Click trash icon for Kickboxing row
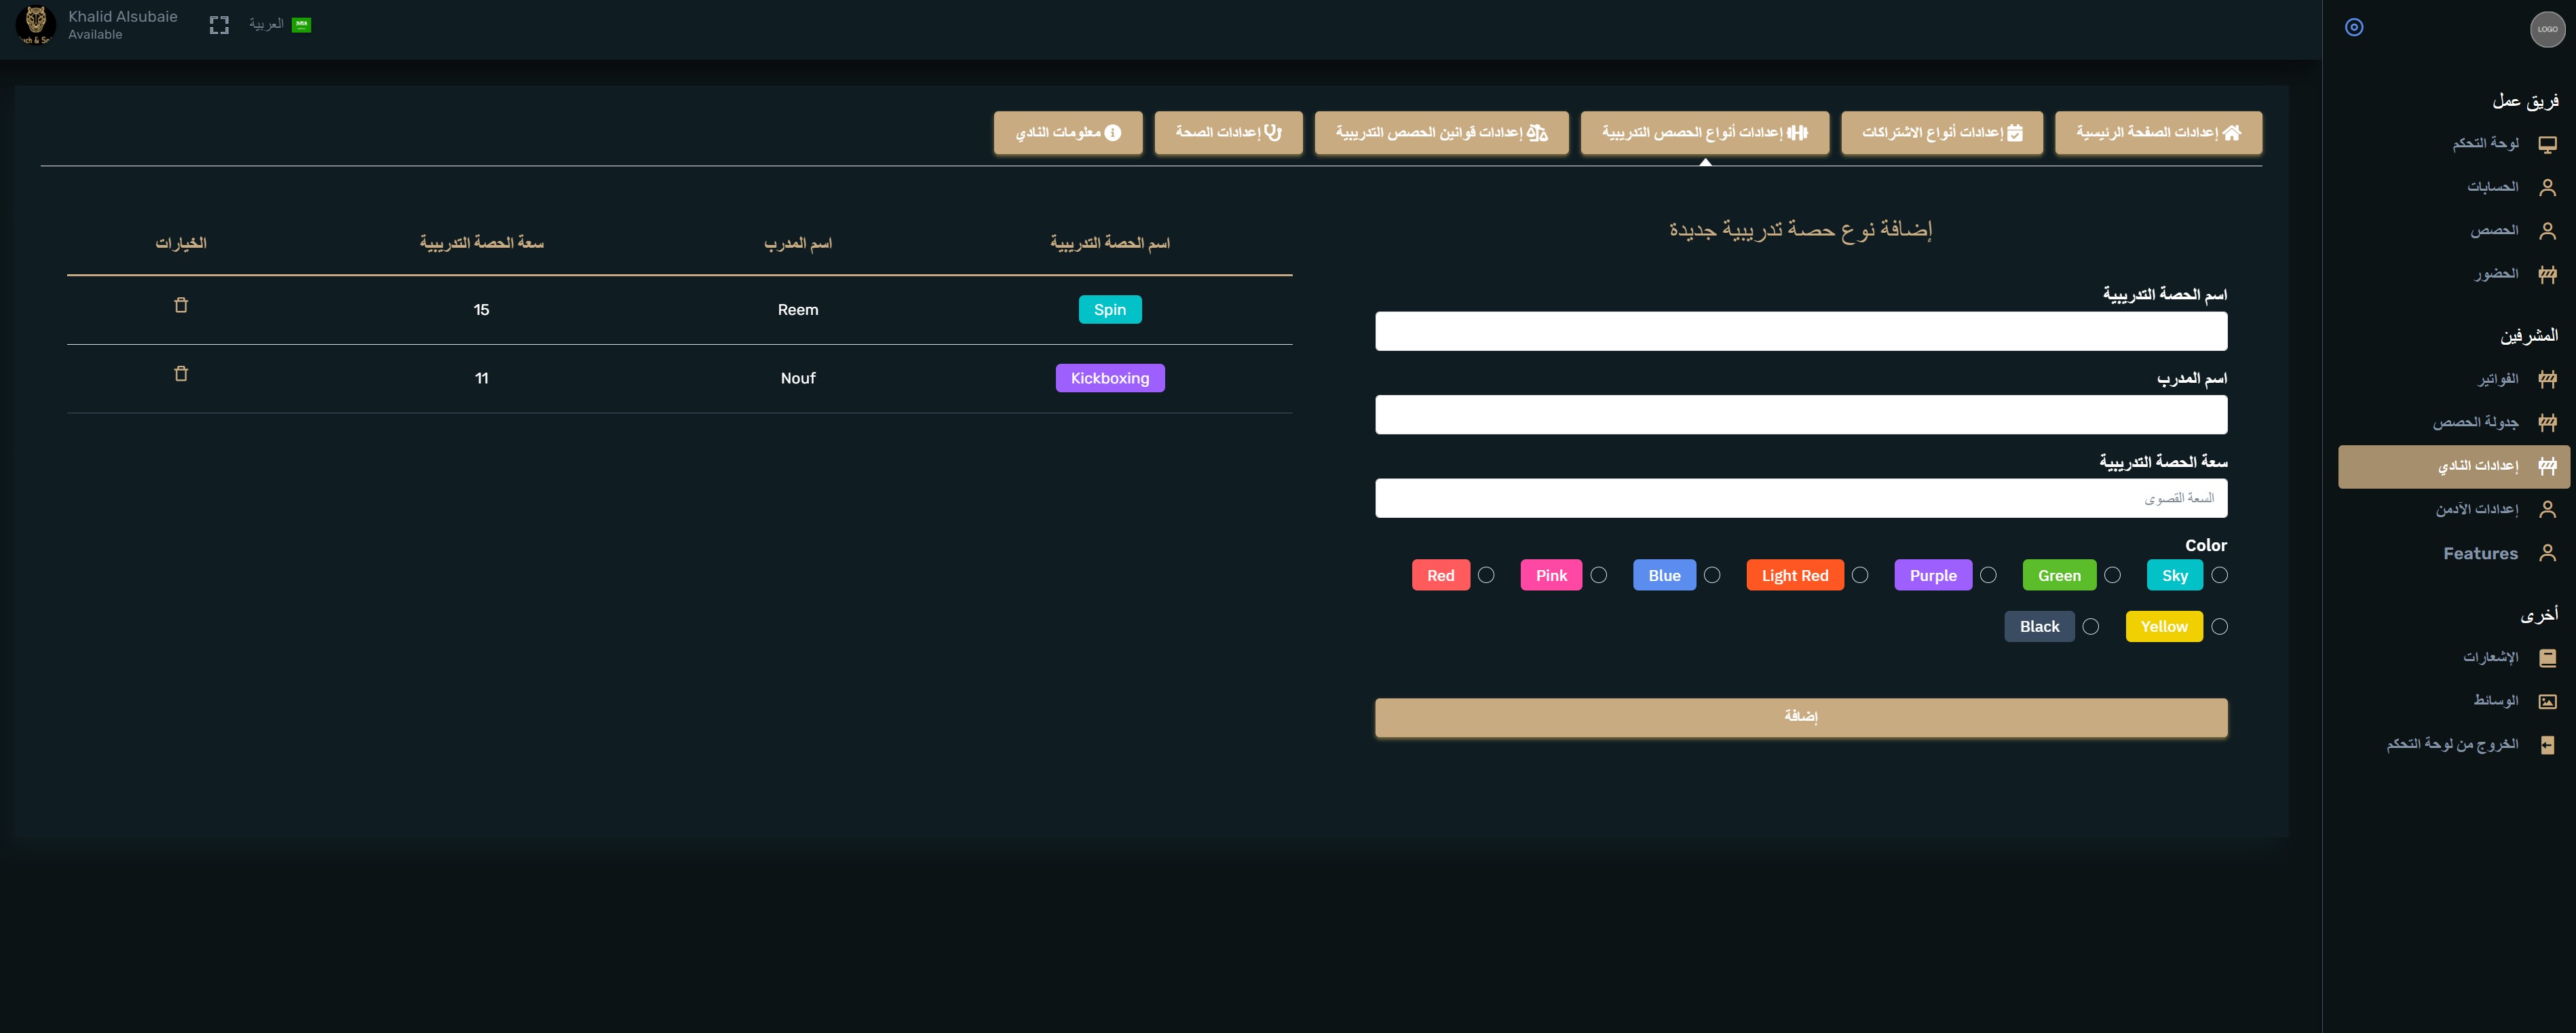The width and height of the screenshot is (2576, 1033). click(x=181, y=374)
